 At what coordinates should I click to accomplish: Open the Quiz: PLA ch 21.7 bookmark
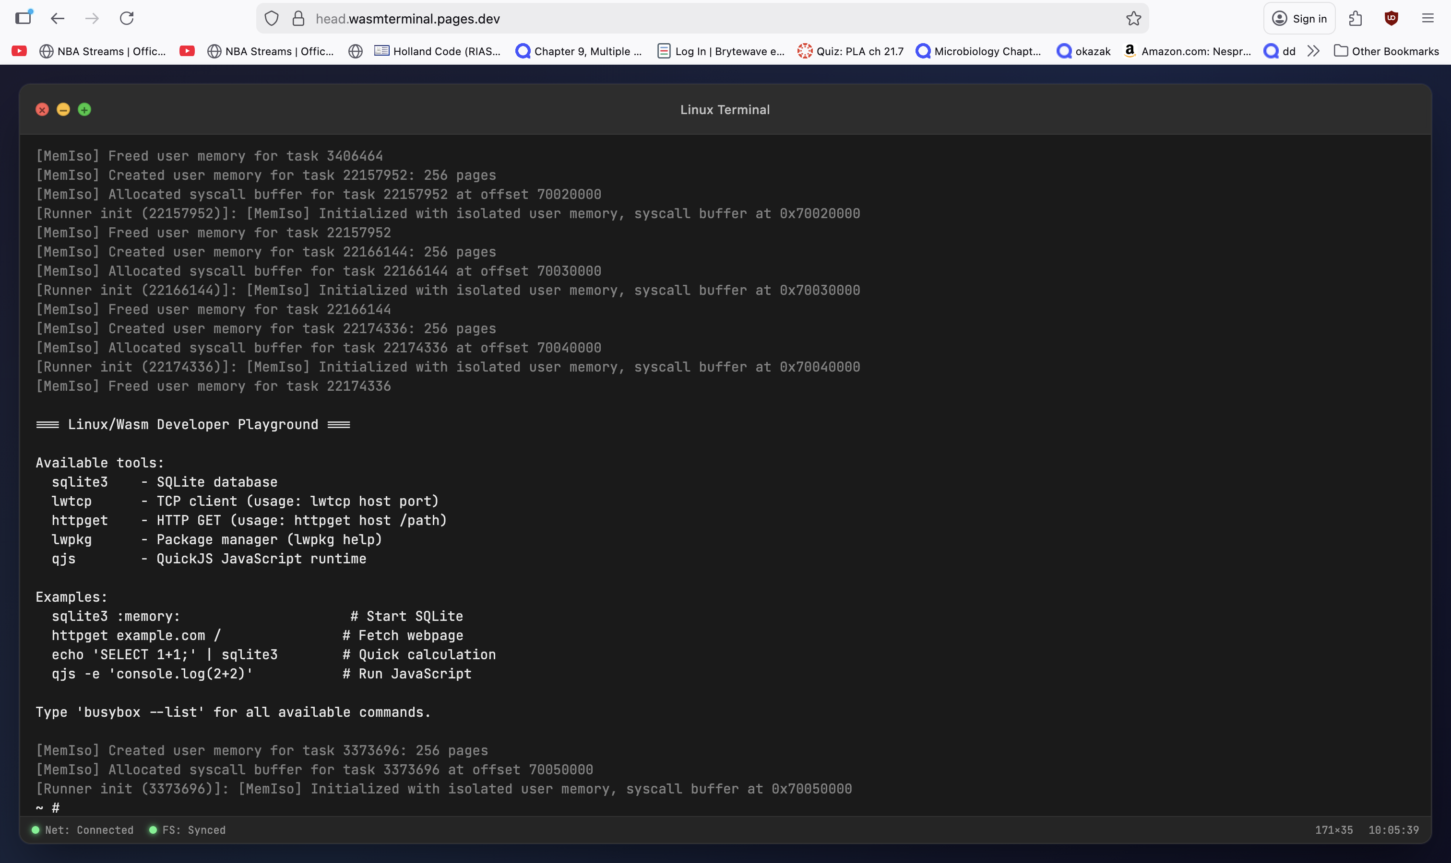click(850, 51)
